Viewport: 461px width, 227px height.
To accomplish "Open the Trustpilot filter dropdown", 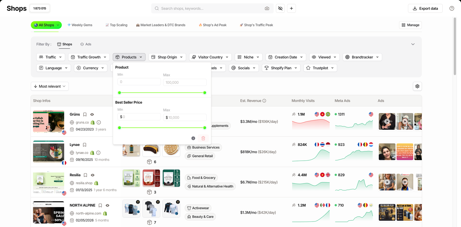I will coord(320,68).
